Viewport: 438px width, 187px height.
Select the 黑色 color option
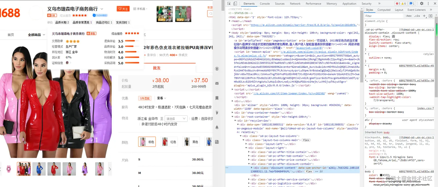pyautogui.click(x=191, y=142)
